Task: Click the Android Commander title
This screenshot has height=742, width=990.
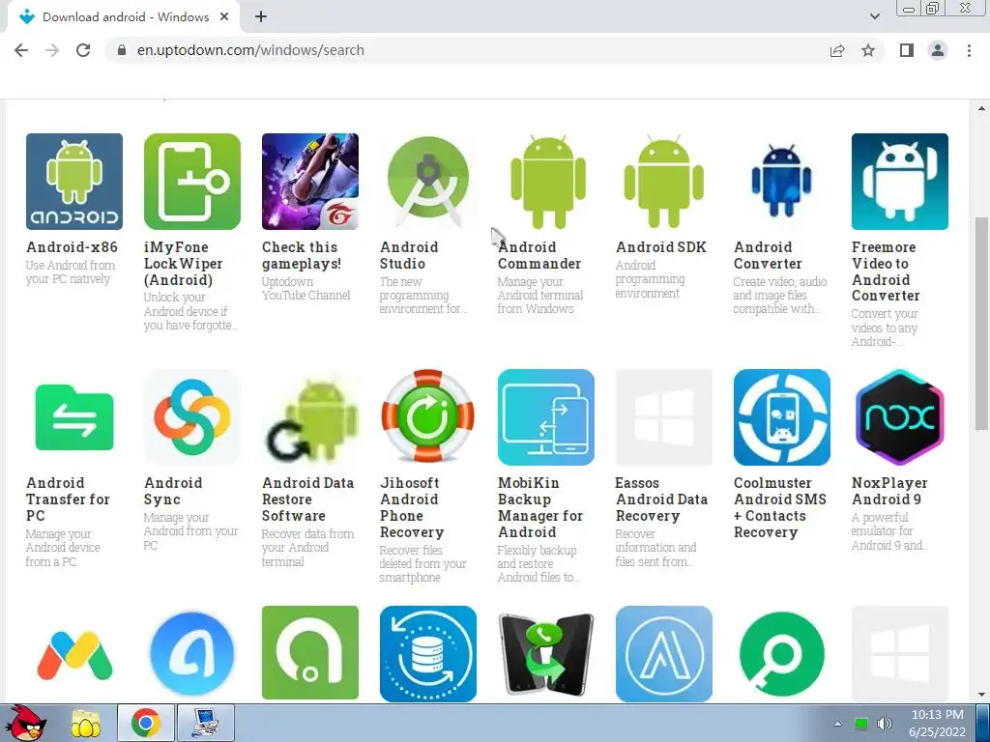Action: tap(539, 255)
